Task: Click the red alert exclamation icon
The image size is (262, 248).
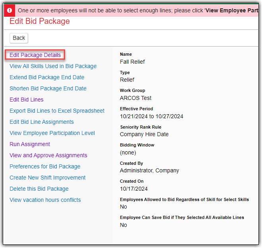Action: (x=10, y=10)
